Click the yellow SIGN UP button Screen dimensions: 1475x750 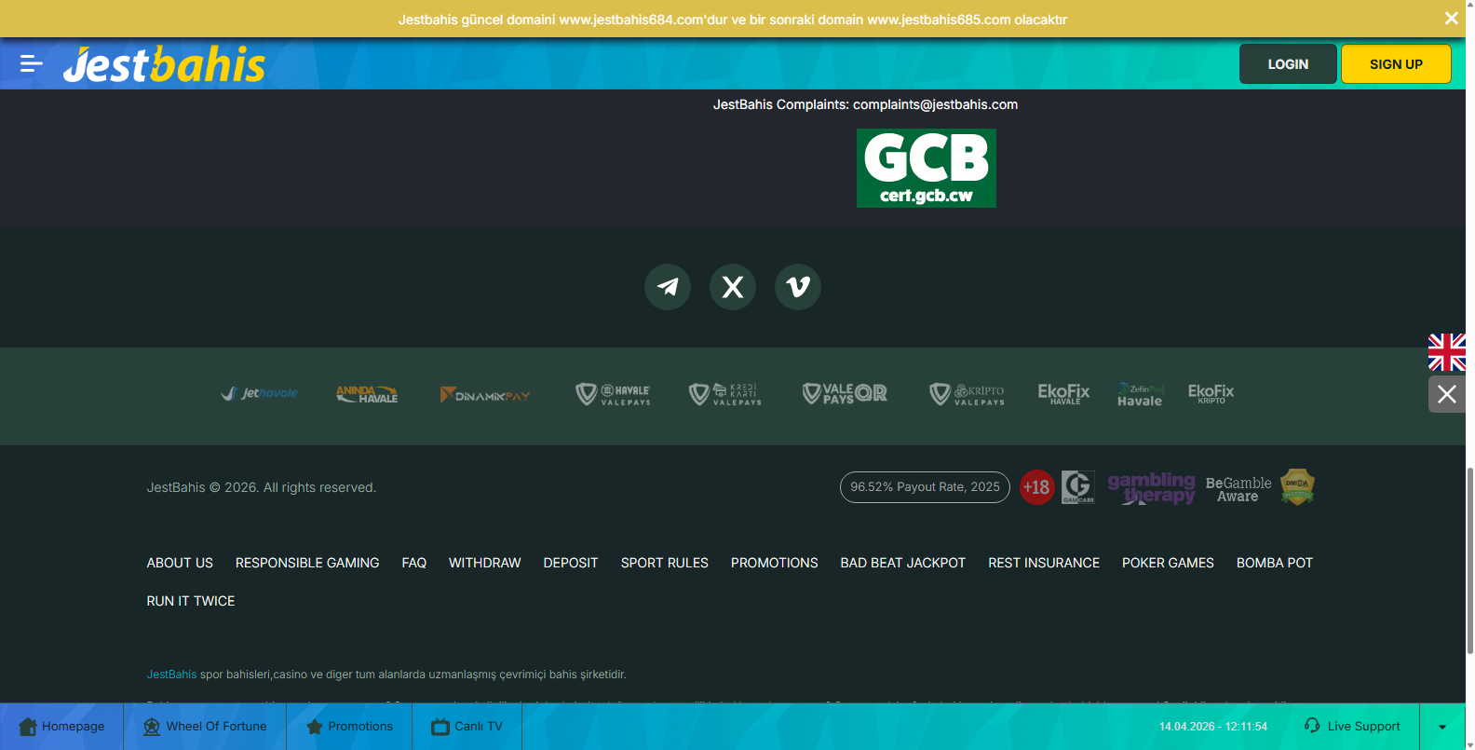1396,64
